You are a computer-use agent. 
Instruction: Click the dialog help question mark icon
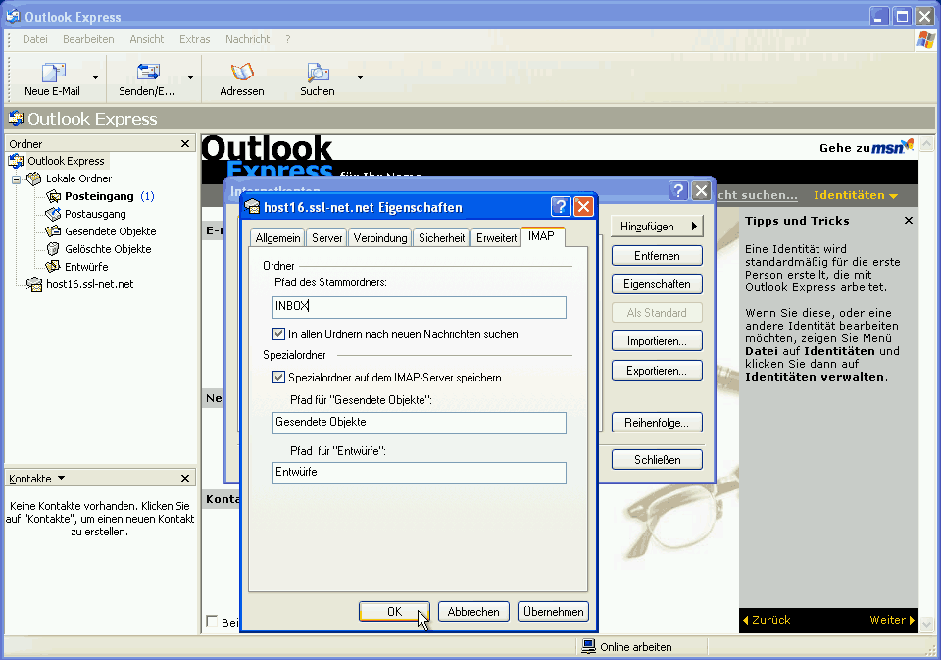[x=560, y=206]
